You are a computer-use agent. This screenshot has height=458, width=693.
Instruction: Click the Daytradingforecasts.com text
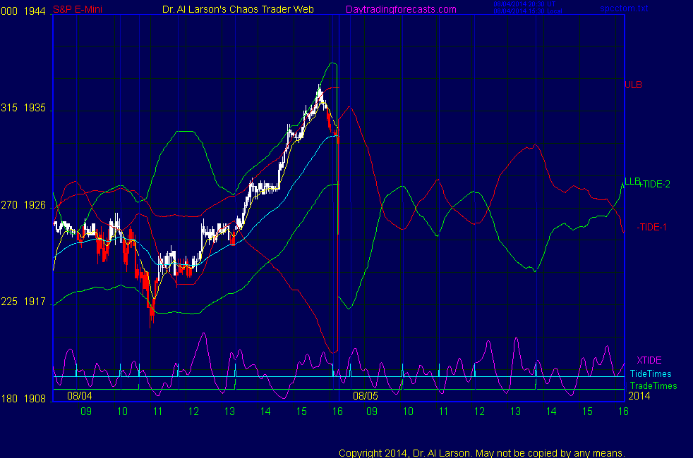(401, 9)
